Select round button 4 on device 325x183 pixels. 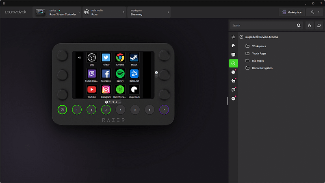click(x=120, y=109)
